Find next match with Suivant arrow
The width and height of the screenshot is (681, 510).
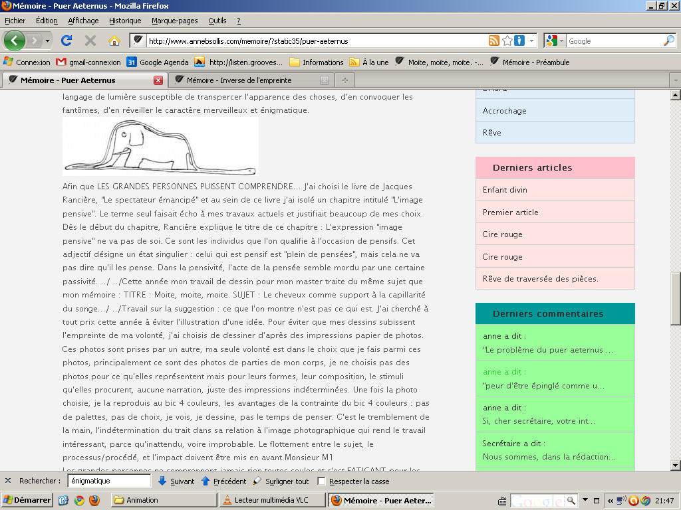tap(176, 481)
